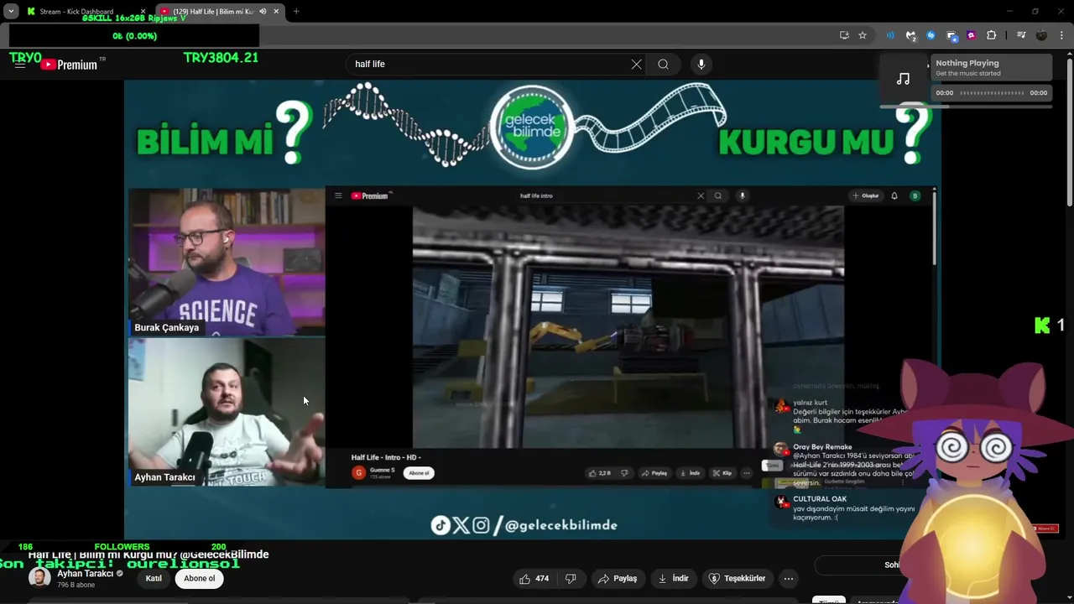Open the Malwarebytes extension icon

pos(910,35)
